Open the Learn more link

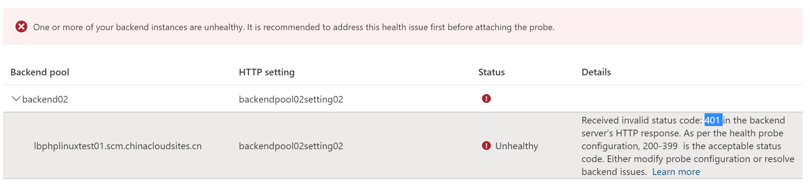[676, 172]
